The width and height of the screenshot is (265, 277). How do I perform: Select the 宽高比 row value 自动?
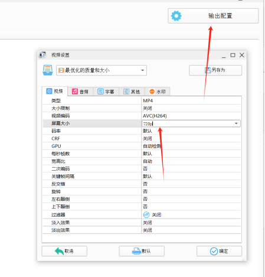pyautogui.click(x=148, y=161)
